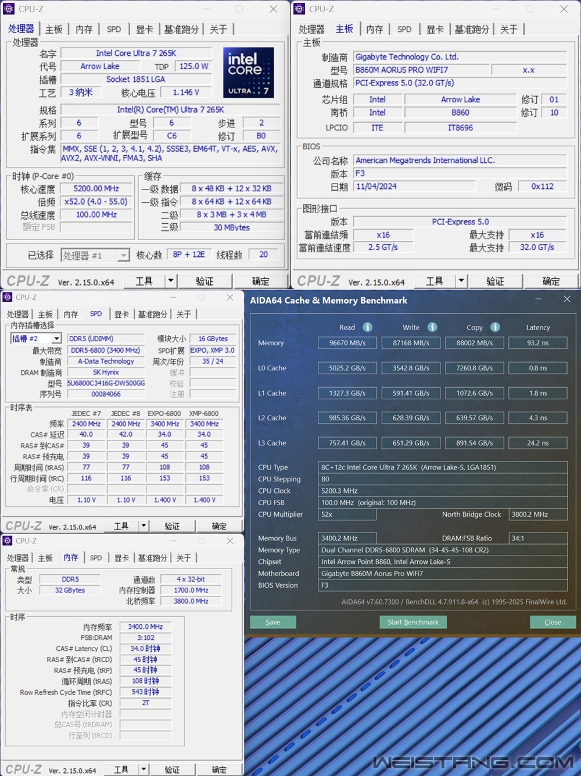This screenshot has height=776, width=581.
Task: Click the North Bridge Clock value 3800.2 MHz
Action: tap(537, 514)
